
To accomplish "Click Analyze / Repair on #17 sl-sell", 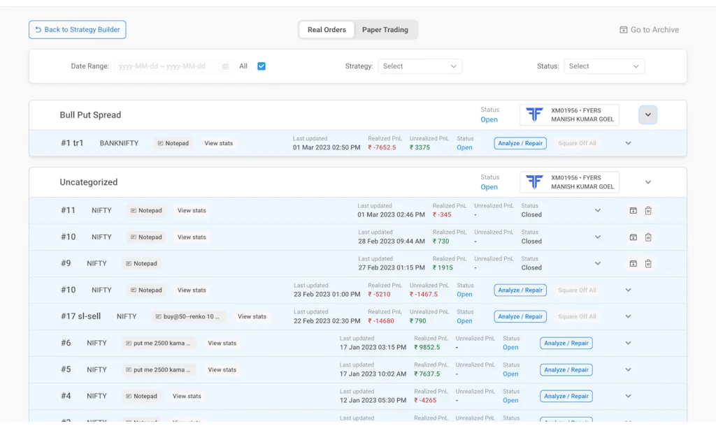I will tap(520, 316).
